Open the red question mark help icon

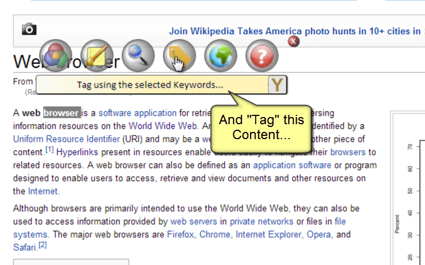[x=262, y=56]
